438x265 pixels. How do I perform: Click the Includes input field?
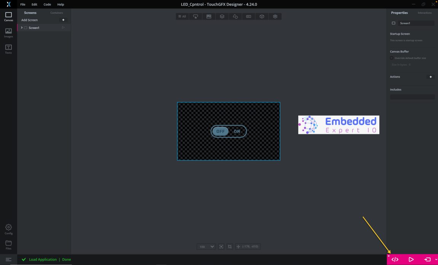coord(412,97)
